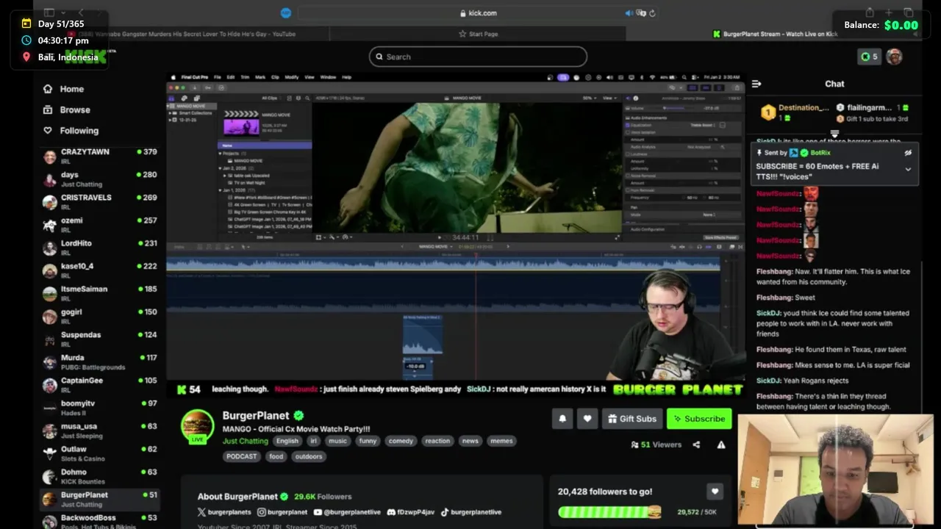Click the follower goal progress bar
This screenshot has height=529, width=941.
click(609, 512)
